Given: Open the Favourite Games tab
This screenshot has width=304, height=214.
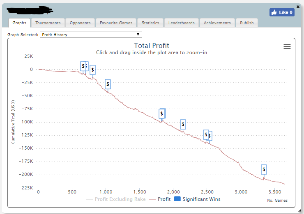Looking at the screenshot, I should (x=116, y=23).
